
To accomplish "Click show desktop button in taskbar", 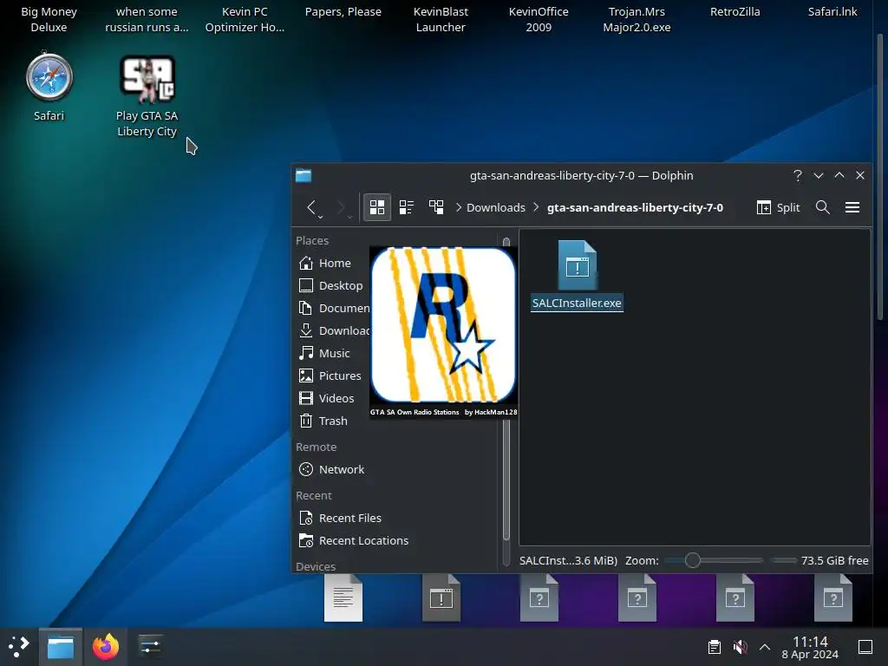I will (865, 647).
